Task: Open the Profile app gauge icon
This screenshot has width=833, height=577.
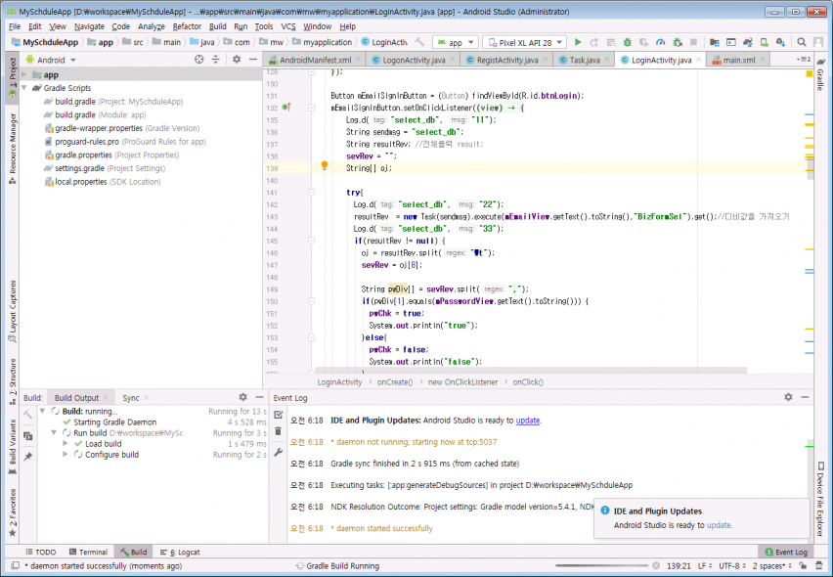Action: (660, 42)
